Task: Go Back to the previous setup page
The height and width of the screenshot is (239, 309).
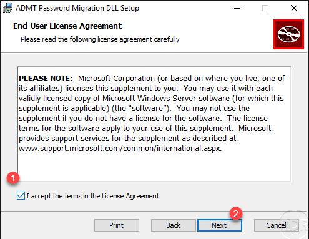Action: 174,225
